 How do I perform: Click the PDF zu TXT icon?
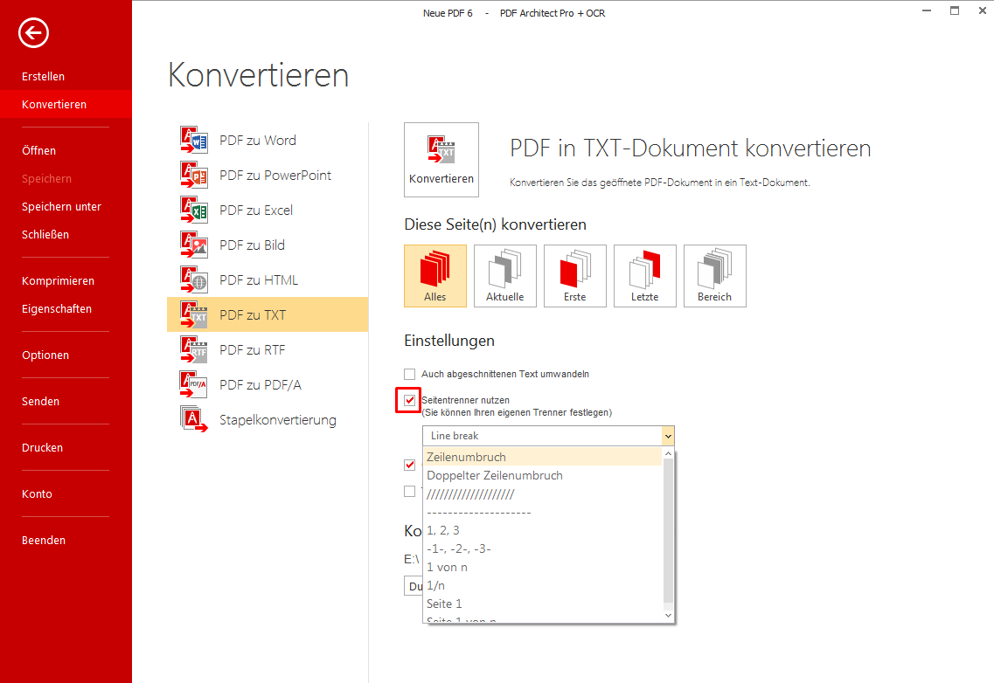coord(194,315)
